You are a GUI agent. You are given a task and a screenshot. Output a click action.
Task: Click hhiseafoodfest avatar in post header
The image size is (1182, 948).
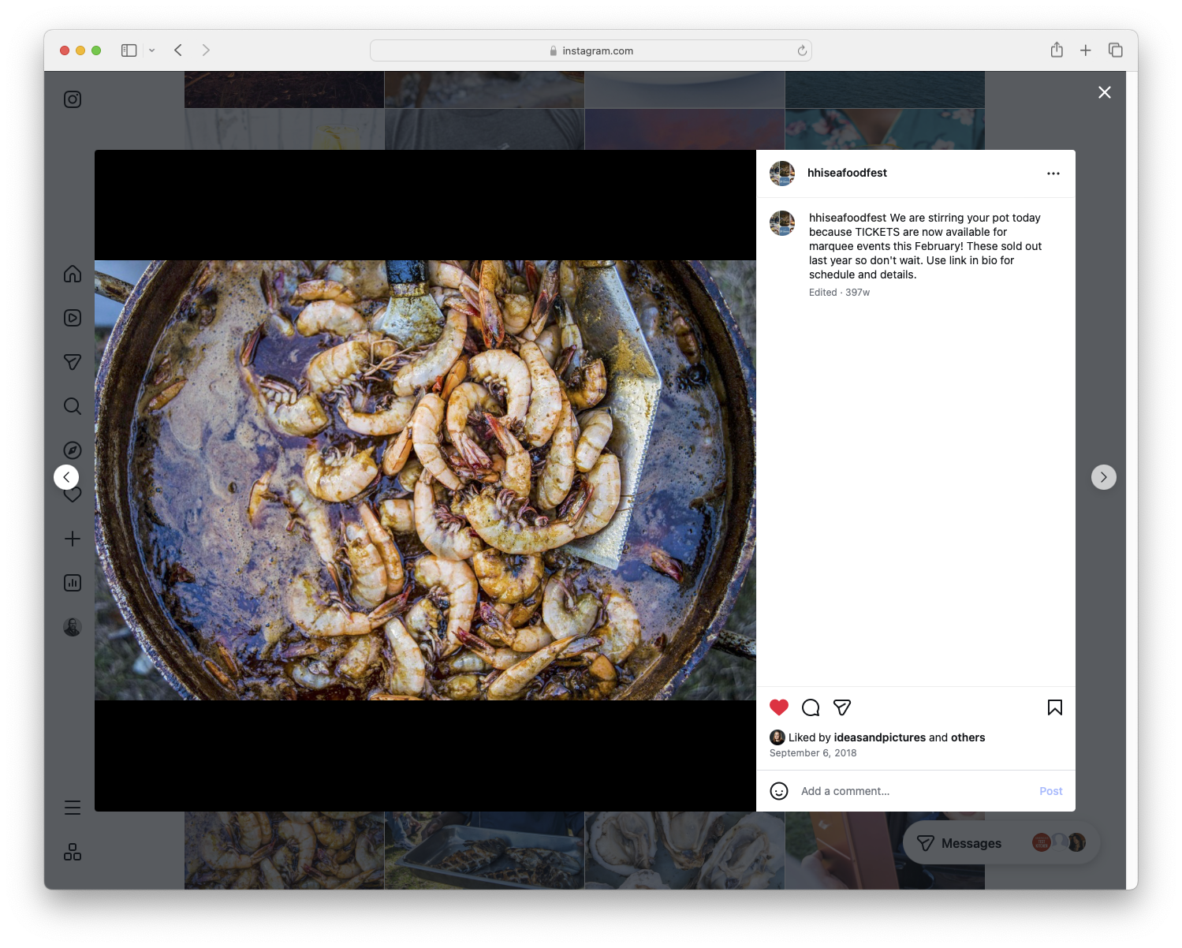[x=782, y=174]
